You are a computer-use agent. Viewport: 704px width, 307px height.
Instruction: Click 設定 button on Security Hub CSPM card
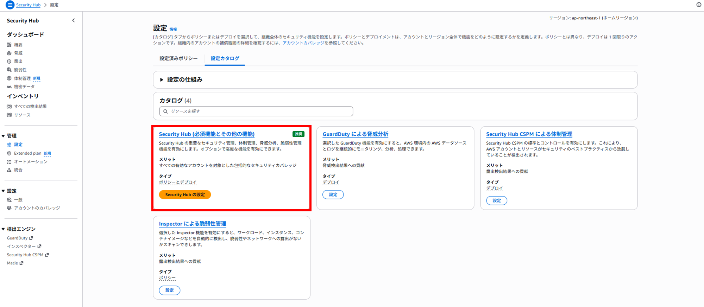tap(497, 200)
